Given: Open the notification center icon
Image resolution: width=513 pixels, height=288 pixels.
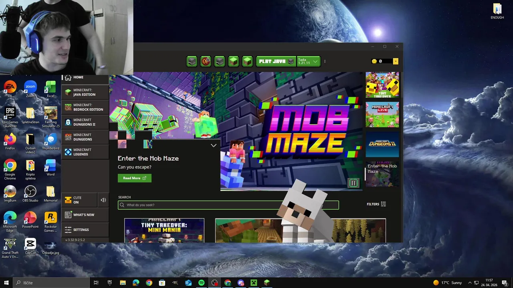Looking at the screenshot, I should point(505,283).
